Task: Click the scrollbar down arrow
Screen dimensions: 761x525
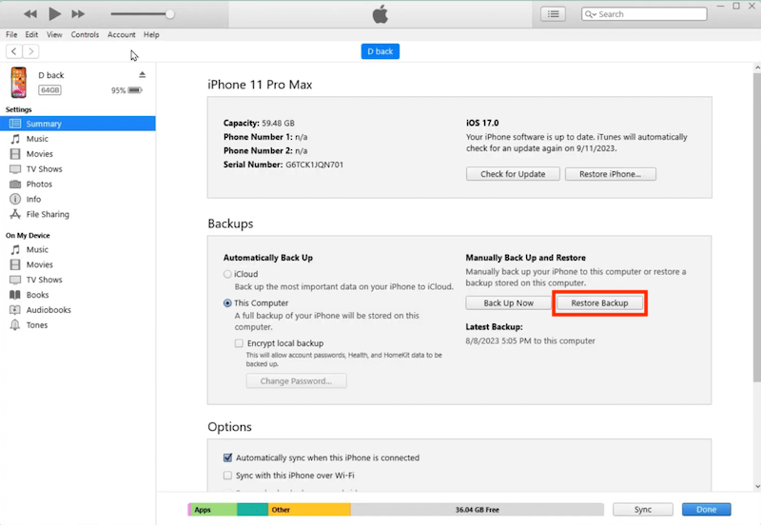Action: tap(757, 486)
